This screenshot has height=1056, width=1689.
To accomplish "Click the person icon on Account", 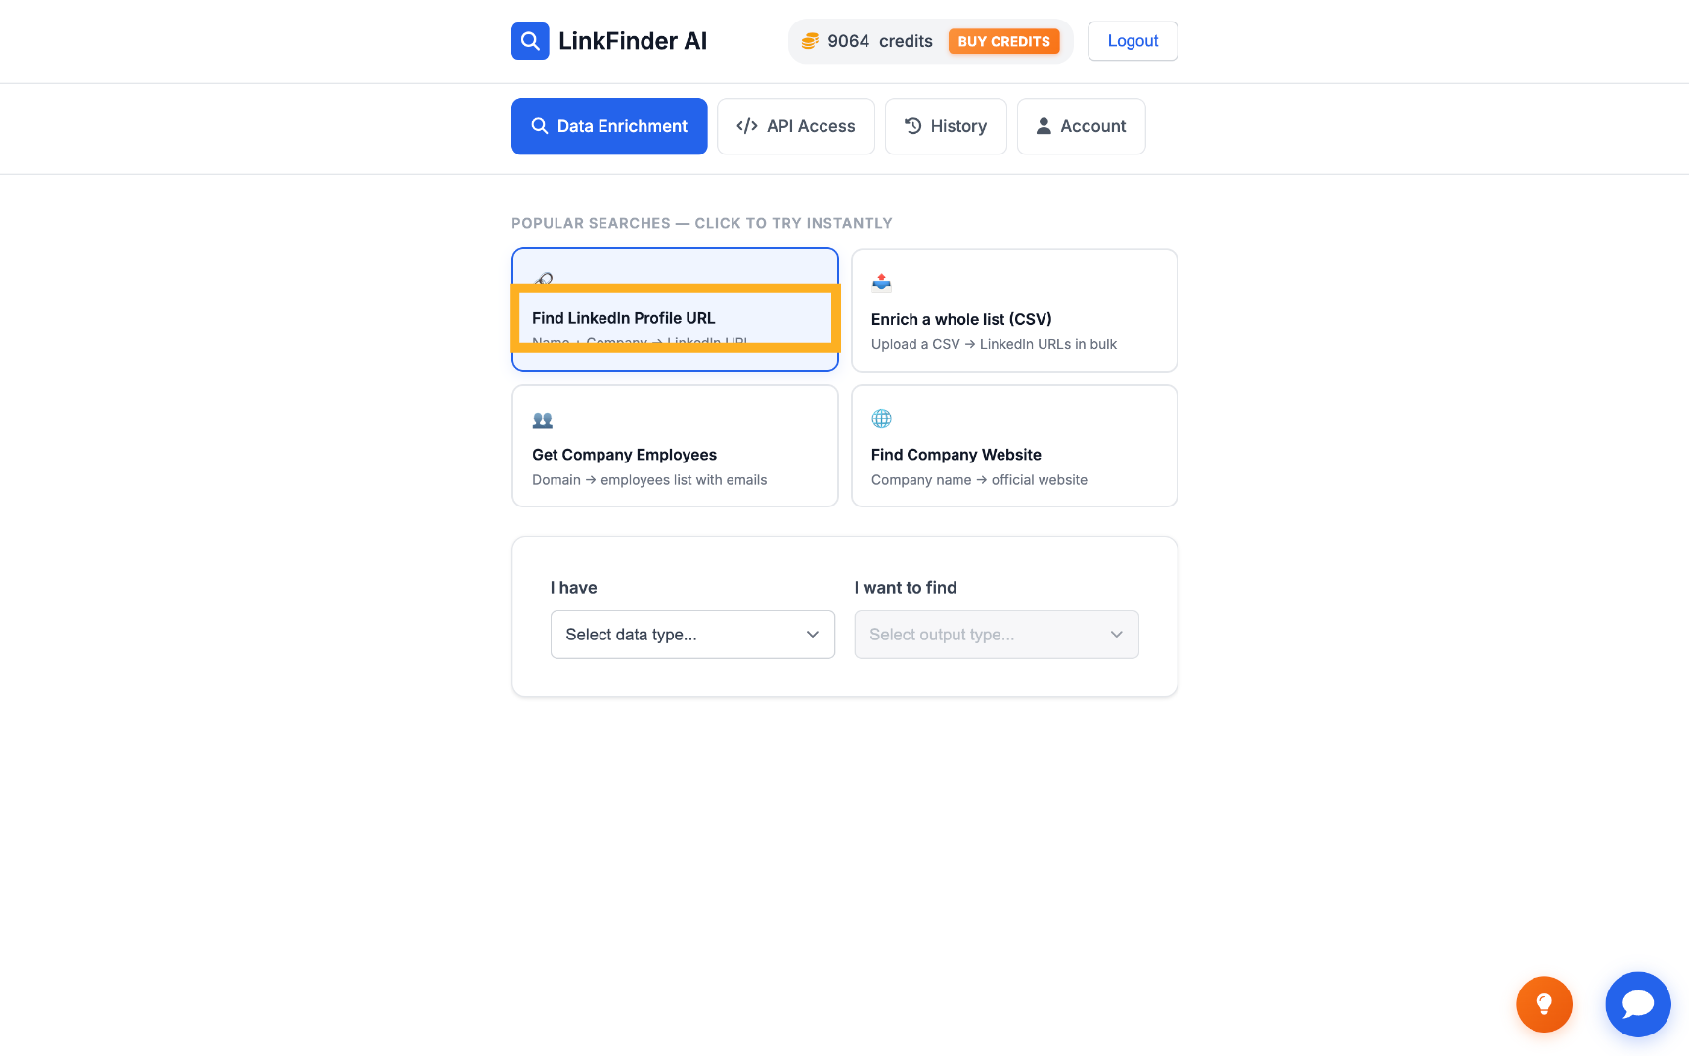I will [1044, 126].
